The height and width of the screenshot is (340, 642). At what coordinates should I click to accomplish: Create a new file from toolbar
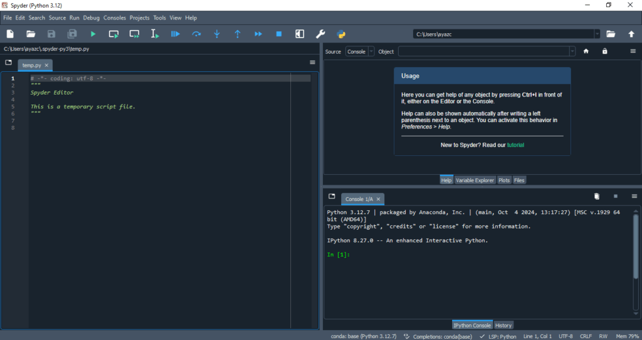[10, 34]
